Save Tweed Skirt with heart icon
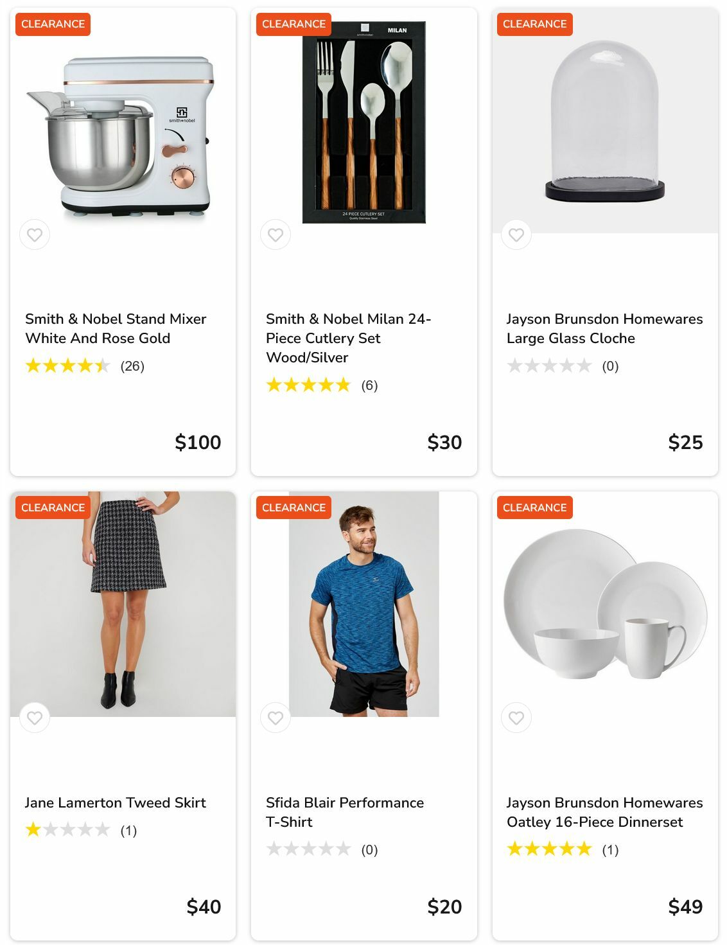The width and height of the screenshot is (727, 945). coord(35,718)
